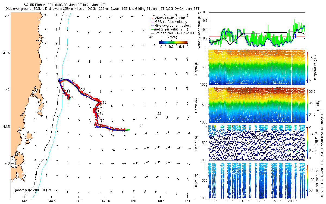Click the '149.5' longitude tick label
This screenshot has height=204, width=326.
pos(106,201)
